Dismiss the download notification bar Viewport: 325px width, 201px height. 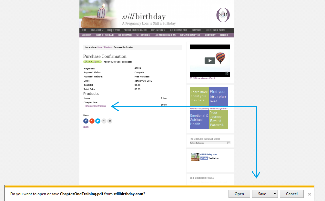point(309,194)
